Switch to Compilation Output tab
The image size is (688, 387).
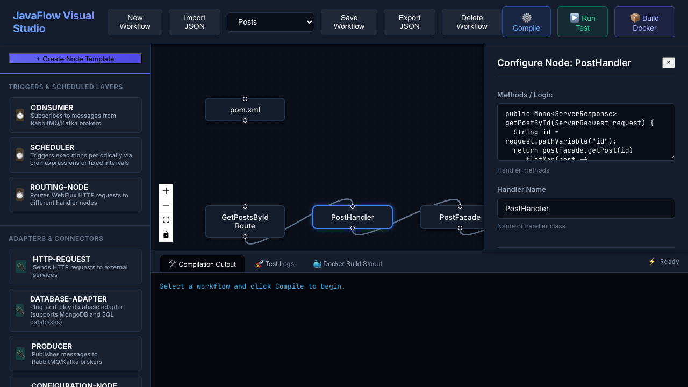tap(202, 264)
